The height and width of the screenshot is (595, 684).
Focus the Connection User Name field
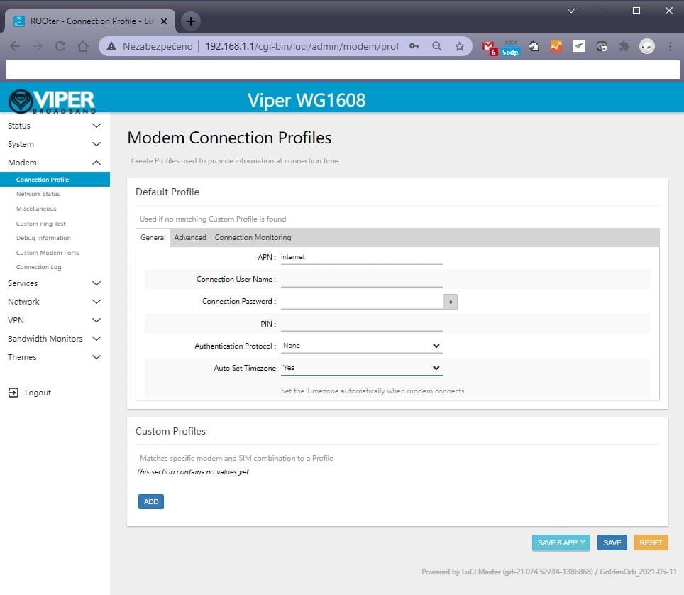[x=362, y=279]
